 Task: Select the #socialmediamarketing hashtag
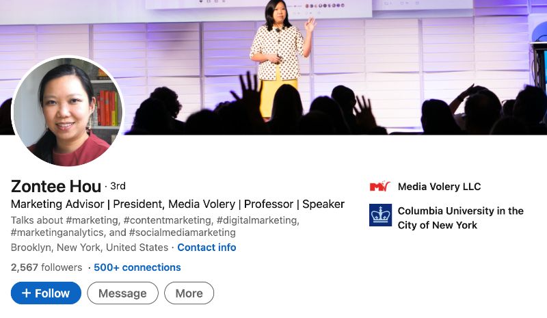(x=182, y=233)
